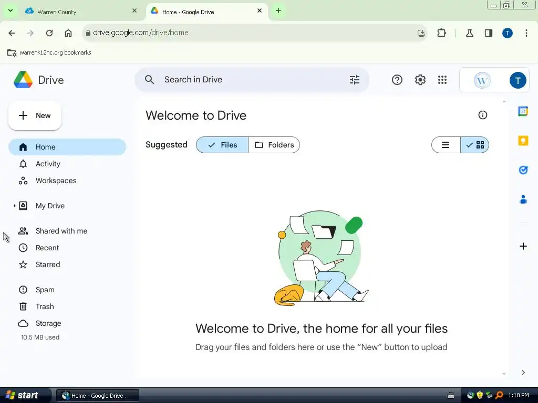Open Chrome three-dot menu
The height and width of the screenshot is (403, 538).
[526, 33]
